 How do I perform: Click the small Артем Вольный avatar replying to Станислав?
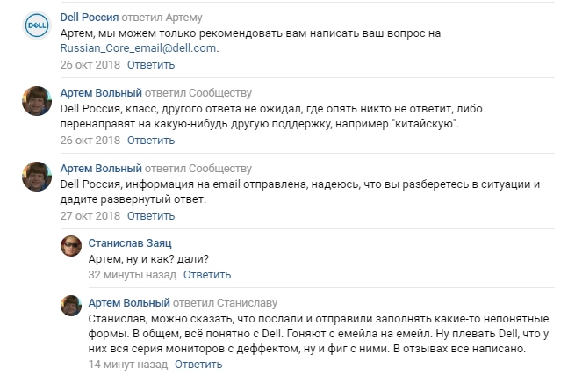pyautogui.click(x=71, y=307)
